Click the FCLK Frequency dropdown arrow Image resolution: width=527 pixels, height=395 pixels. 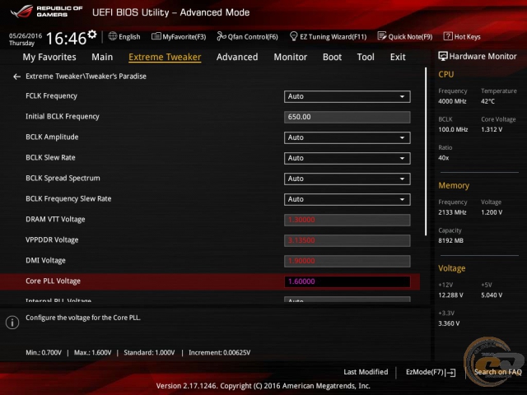pyautogui.click(x=402, y=97)
